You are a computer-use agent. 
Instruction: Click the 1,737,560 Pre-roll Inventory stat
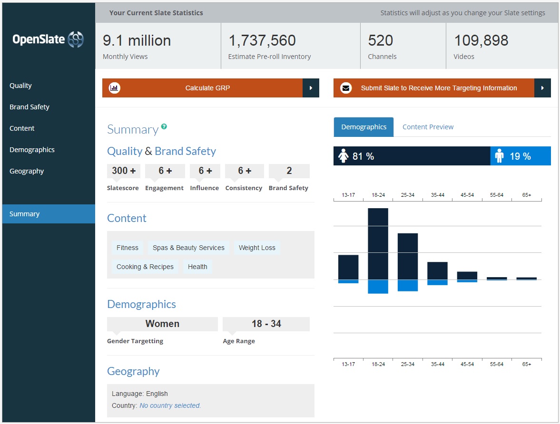[x=291, y=46]
